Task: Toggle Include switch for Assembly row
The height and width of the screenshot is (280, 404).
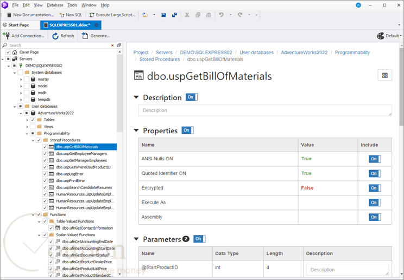Action: [x=375, y=217]
